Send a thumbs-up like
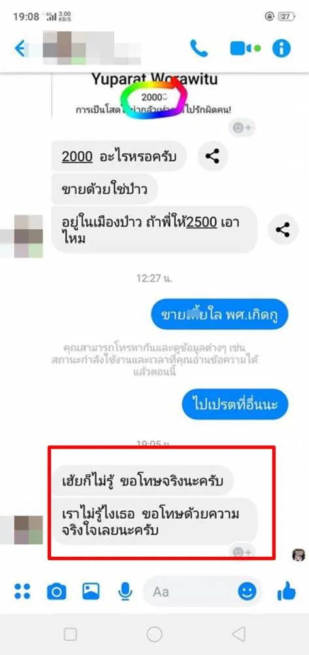The image size is (309, 655). point(287,591)
